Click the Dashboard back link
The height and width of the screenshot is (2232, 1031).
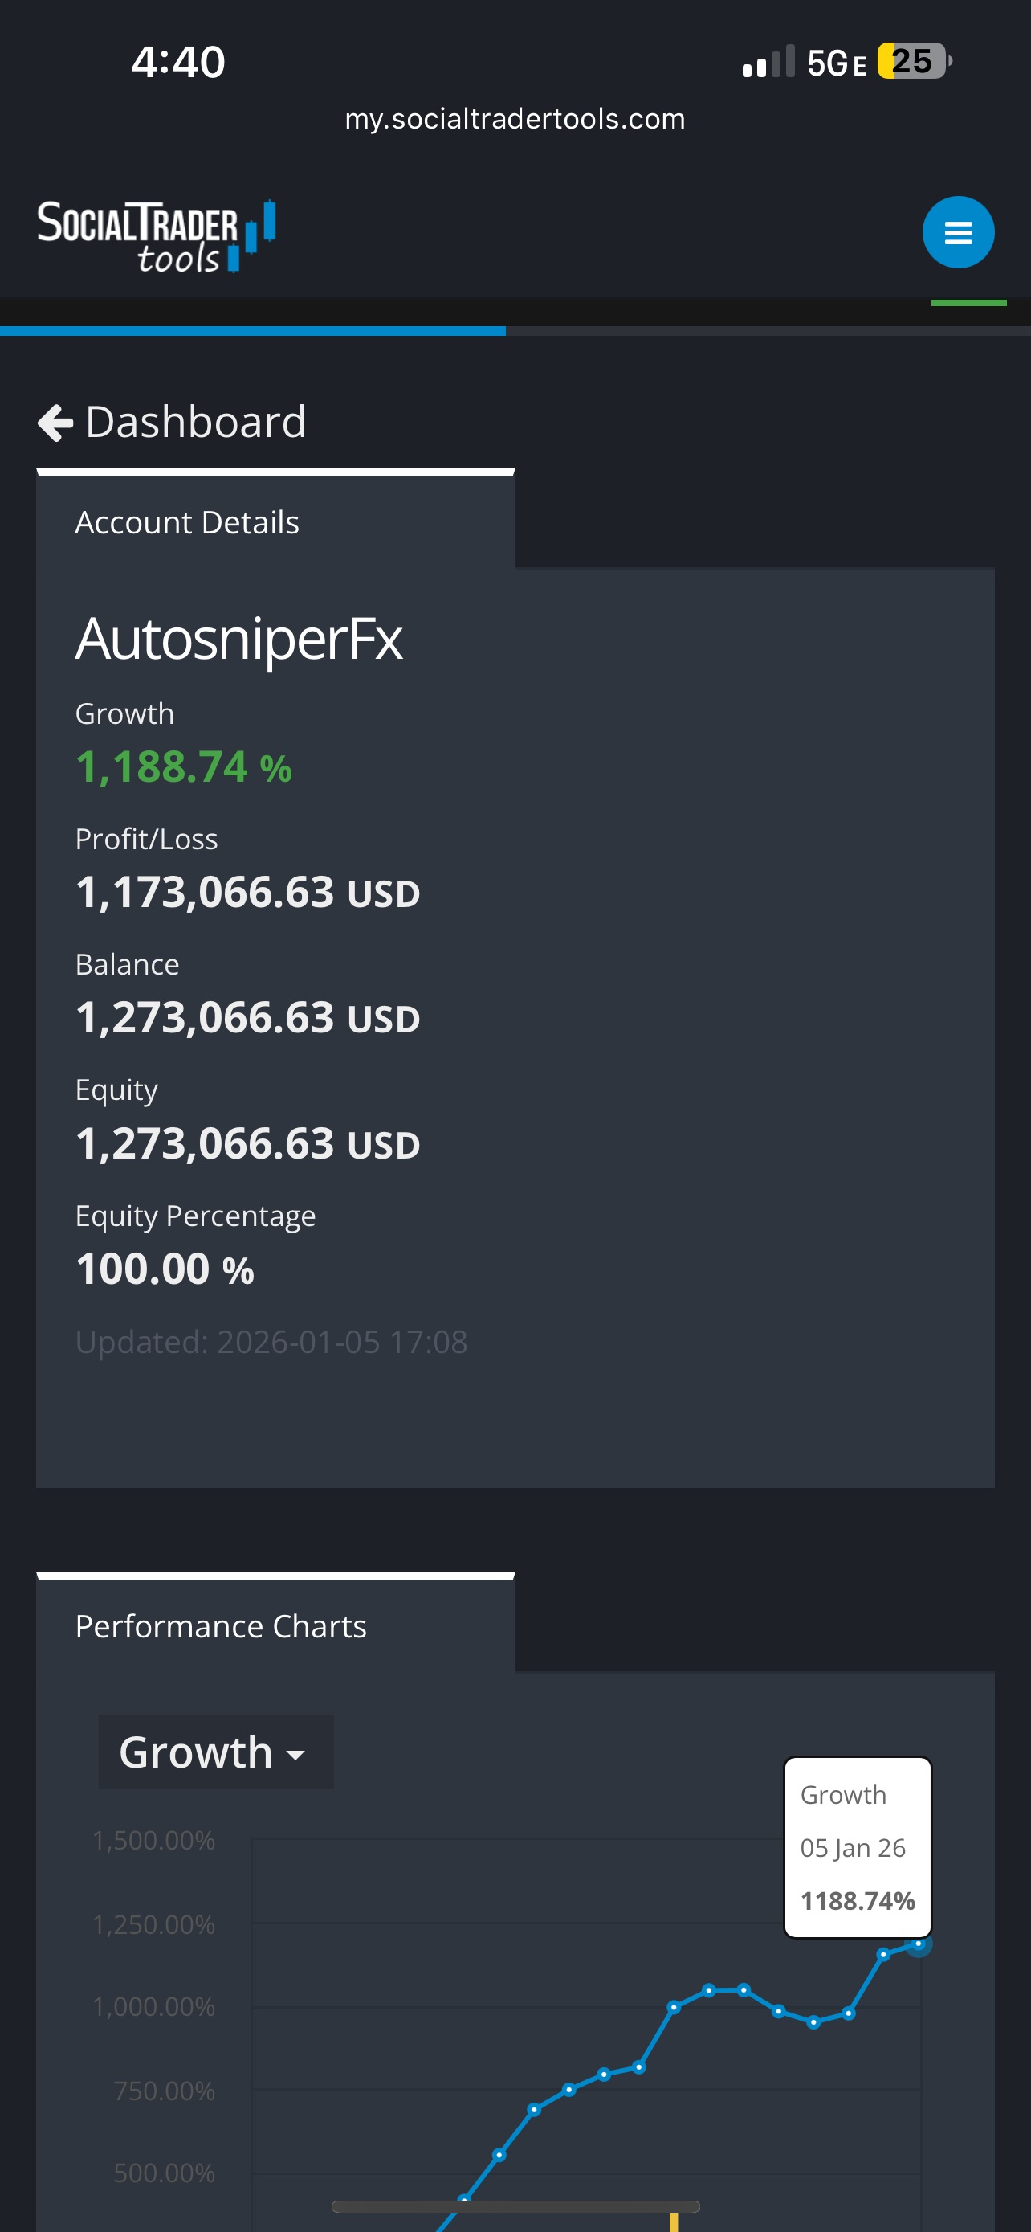(x=195, y=422)
